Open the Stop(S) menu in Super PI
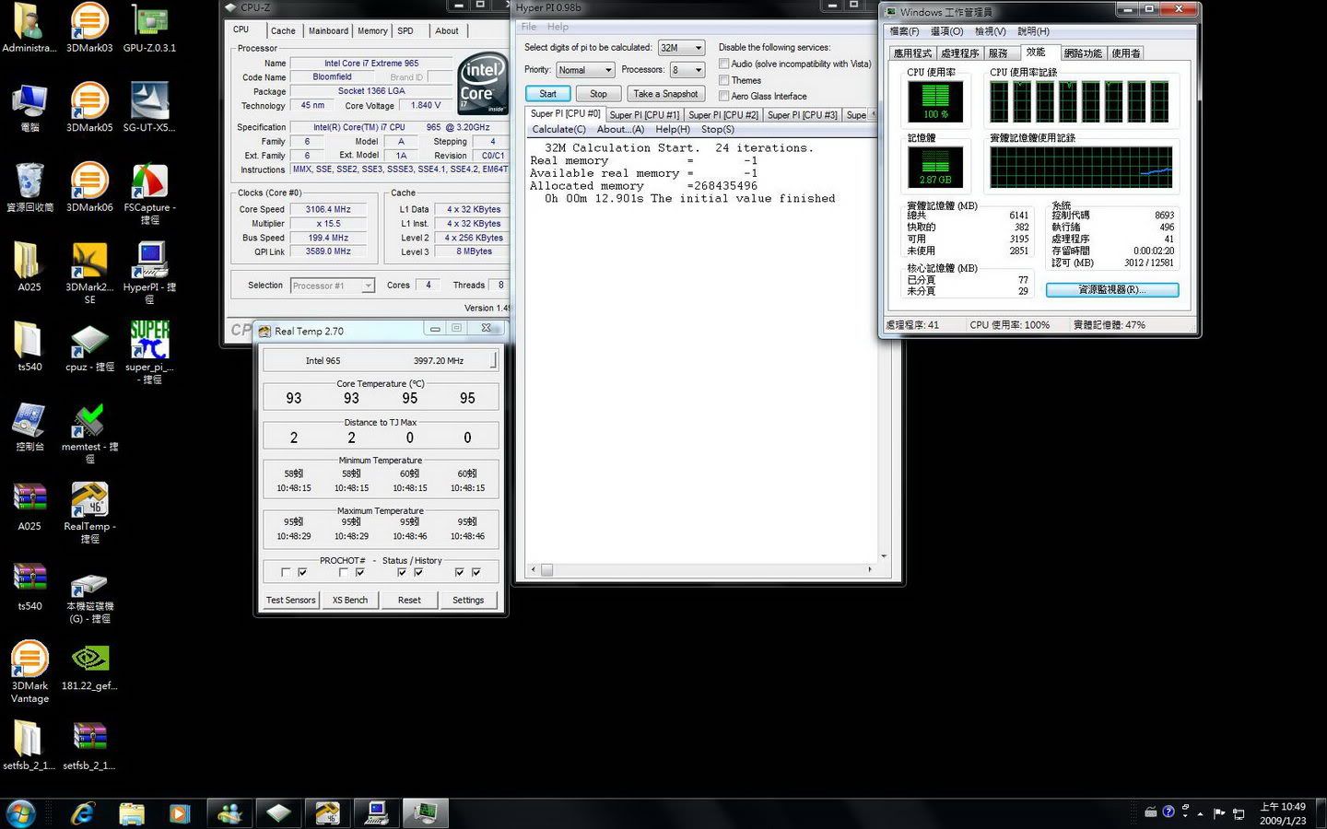This screenshot has height=829, width=1327. pyautogui.click(x=717, y=129)
